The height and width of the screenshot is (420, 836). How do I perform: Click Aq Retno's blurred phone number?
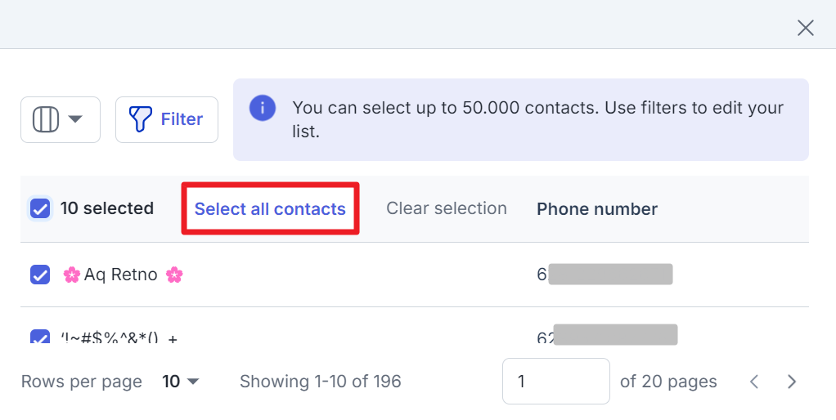tap(605, 275)
